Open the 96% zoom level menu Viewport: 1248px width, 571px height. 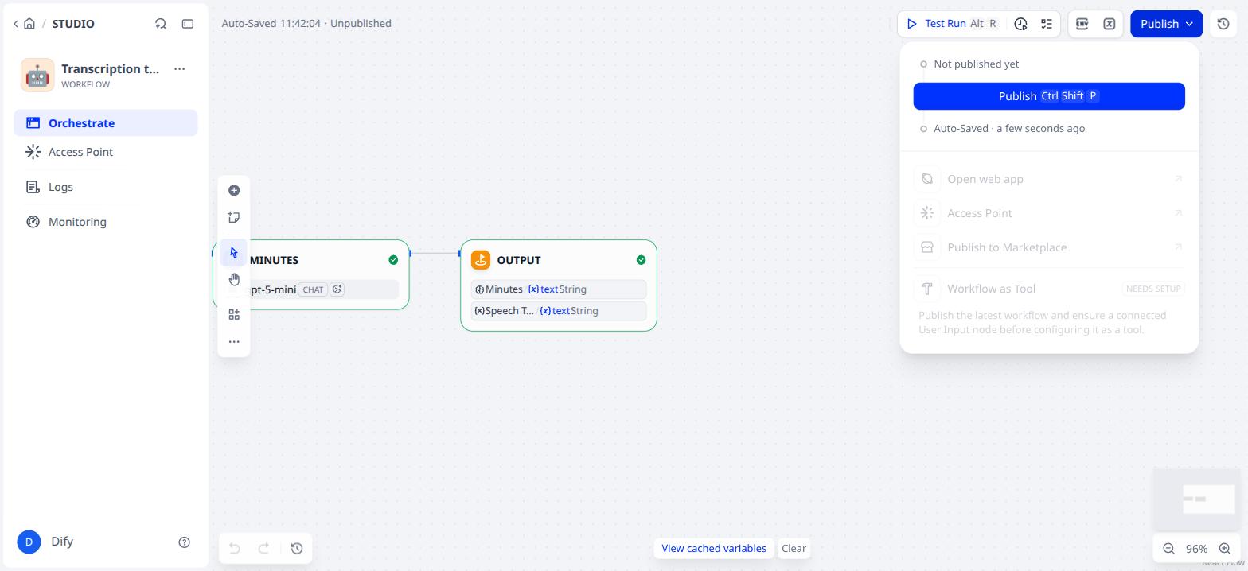click(x=1196, y=549)
